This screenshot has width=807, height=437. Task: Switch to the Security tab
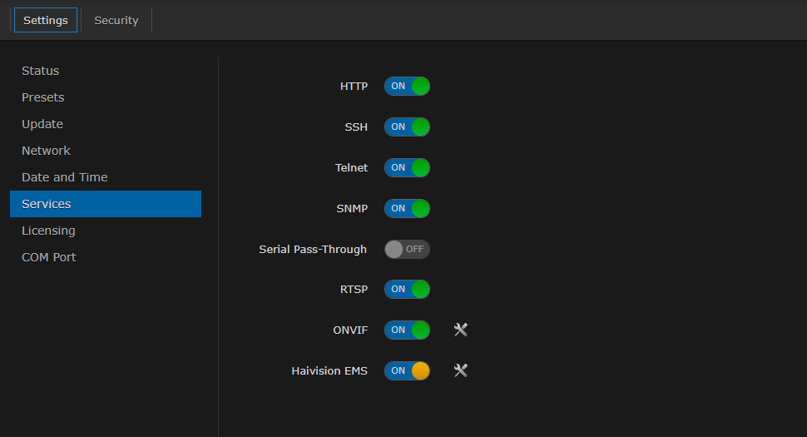(x=116, y=20)
